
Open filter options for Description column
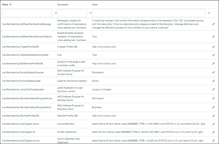[x=90, y=13]
